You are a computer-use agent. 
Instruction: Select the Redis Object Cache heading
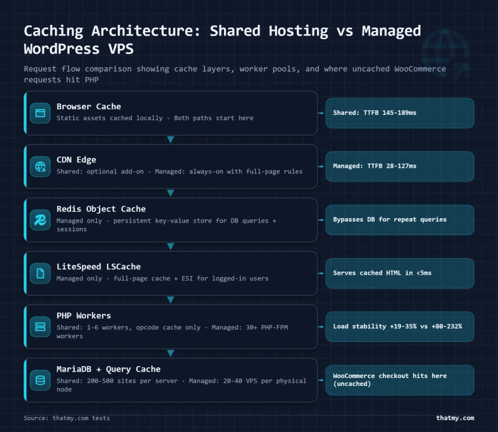pos(101,209)
